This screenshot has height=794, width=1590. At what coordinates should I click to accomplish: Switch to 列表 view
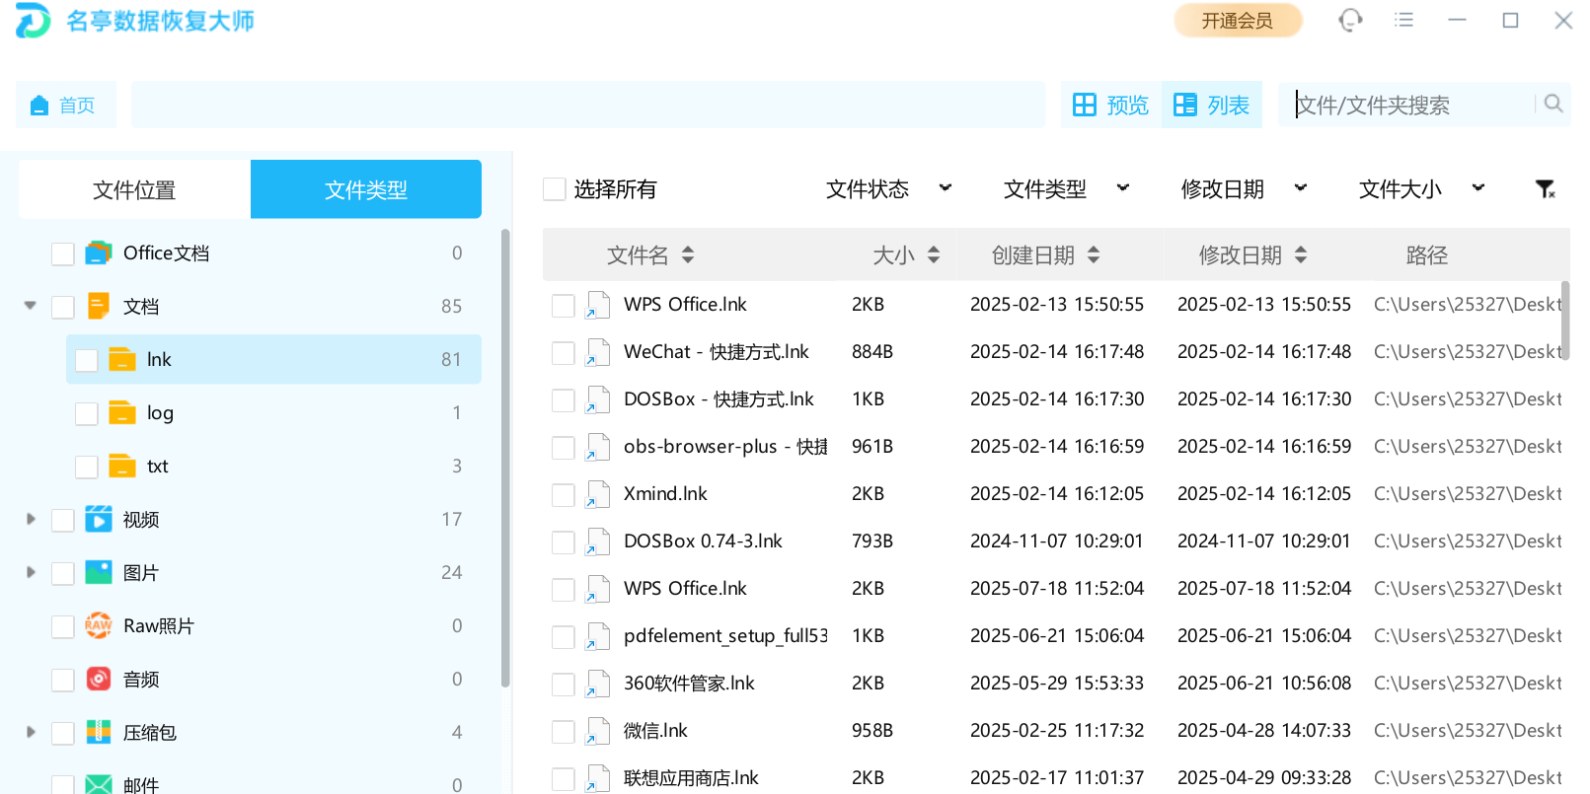1212,105
